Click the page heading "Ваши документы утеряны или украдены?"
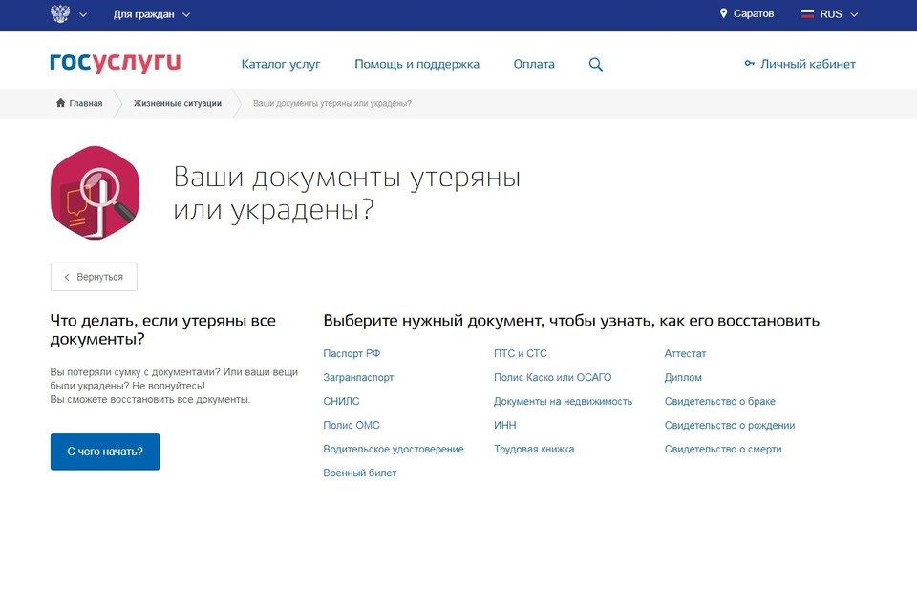The width and height of the screenshot is (917, 610). pyautogui.click(x=347, y=194)
